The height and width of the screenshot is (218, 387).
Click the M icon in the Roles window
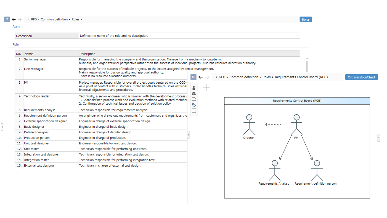tap(7, 19)
